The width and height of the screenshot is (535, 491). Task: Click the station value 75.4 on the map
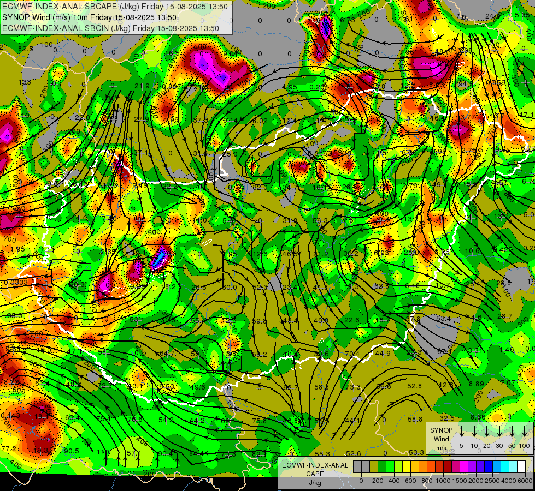[104, 419]
